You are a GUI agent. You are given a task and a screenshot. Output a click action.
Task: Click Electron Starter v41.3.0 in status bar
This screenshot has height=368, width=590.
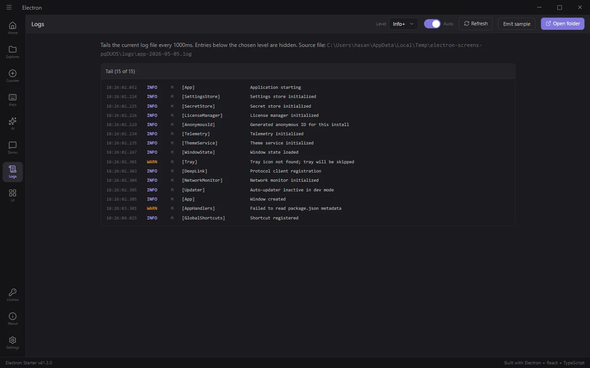[x=29, y=363]
